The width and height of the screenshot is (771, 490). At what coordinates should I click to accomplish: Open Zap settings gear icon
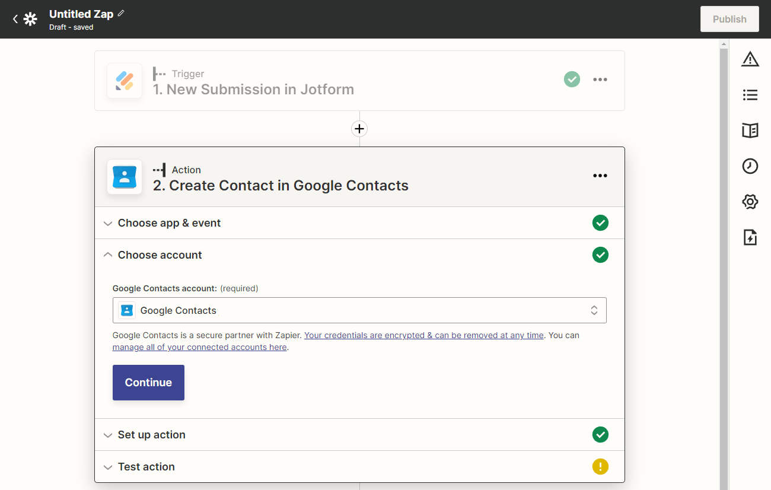click(750, 202)
